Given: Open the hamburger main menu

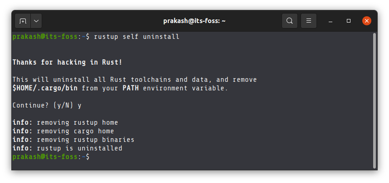Looking at the screenshot, I should point(309,21).
